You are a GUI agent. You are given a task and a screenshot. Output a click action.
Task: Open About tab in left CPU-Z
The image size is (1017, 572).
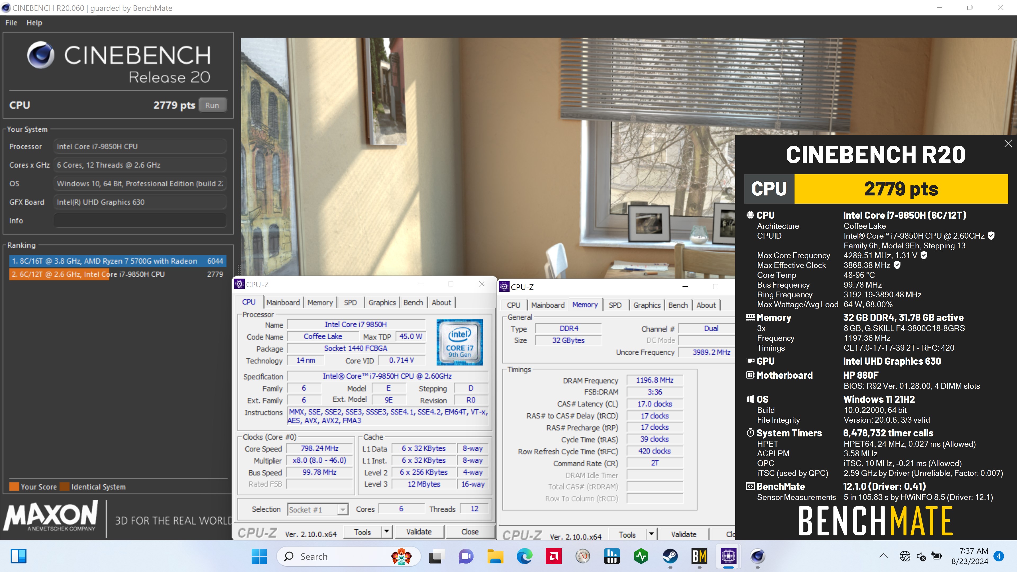[x=441, y=302]
